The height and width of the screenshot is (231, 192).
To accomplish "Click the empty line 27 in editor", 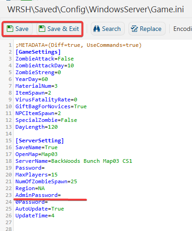I will pyautogui.click(x=103, y=222).
